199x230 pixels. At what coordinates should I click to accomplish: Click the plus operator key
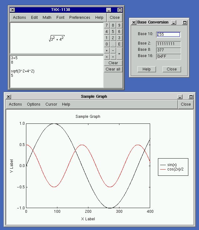107,50
